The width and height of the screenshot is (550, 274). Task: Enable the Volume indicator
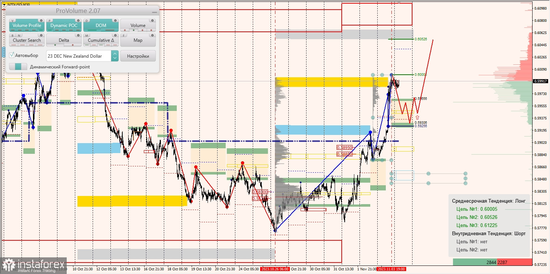tap(138, 26)
